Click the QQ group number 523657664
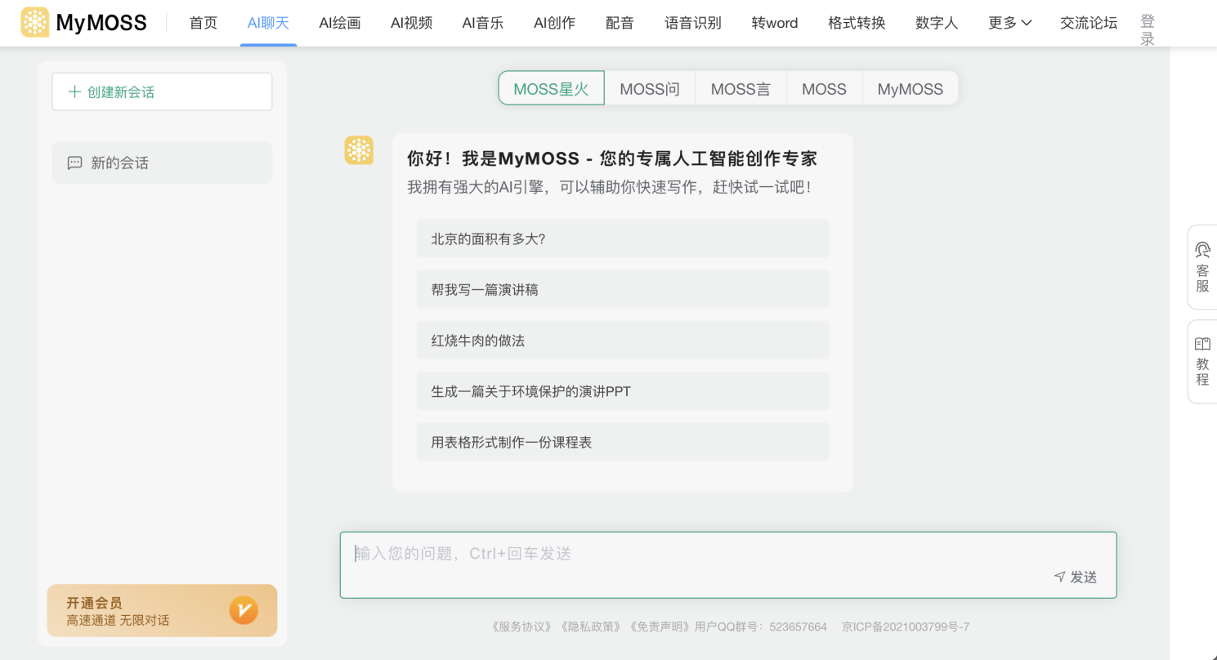The image size is (1217, 660). [x=799, y=627]
